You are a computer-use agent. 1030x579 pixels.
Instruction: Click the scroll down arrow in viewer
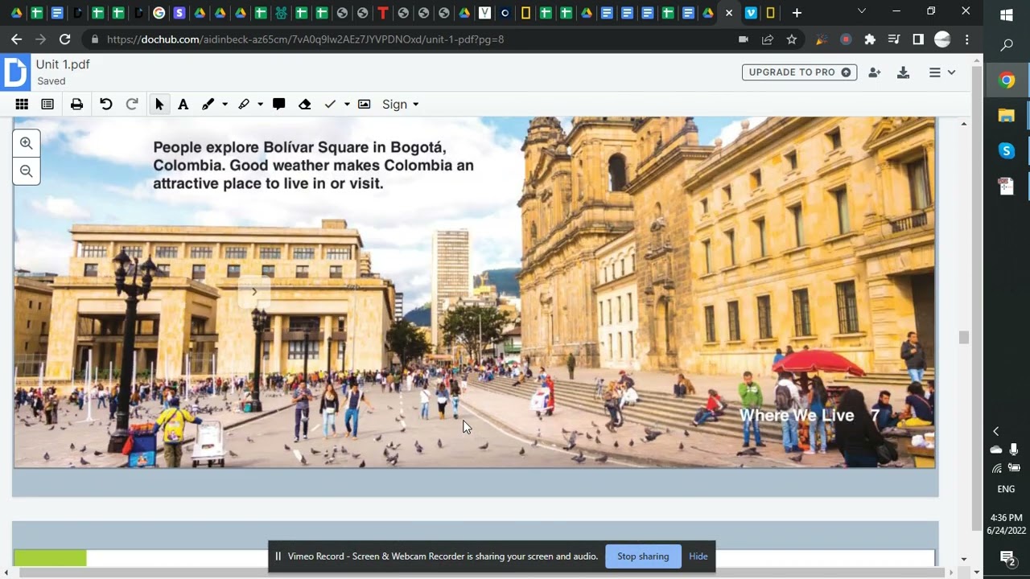click(964, 559)
